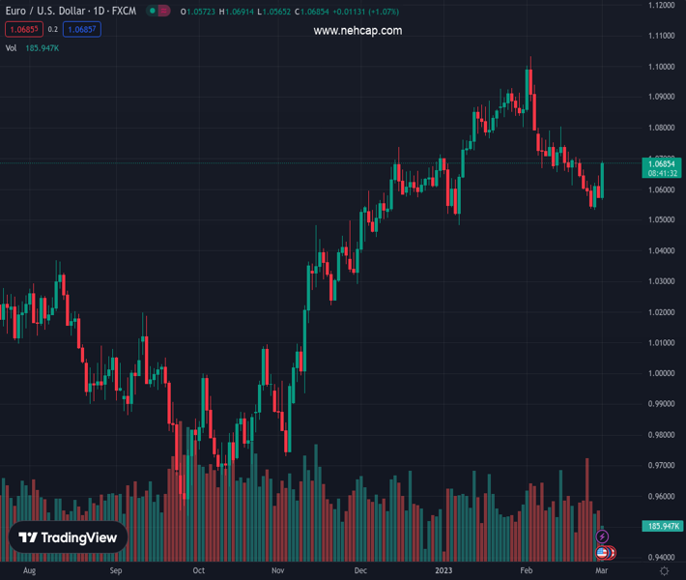
Task: Click the Nov label on the time axis
Action: (x=277, y=571)
